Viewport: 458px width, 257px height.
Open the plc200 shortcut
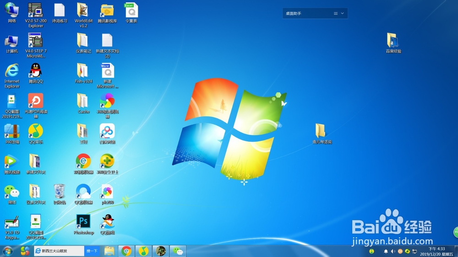pyautogui.click(x=107, y=194)
